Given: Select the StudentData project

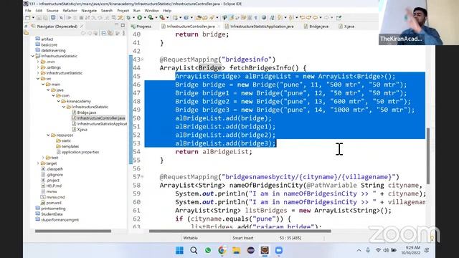Looking at the screenshot, I should [x=49, y=214].
